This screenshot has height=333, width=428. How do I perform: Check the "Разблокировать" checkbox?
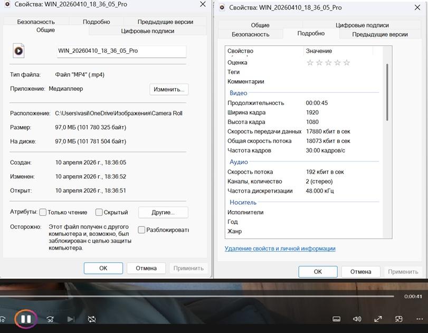click(141, 230)
